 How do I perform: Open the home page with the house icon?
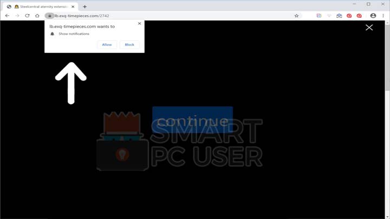(x=37, y=16)
